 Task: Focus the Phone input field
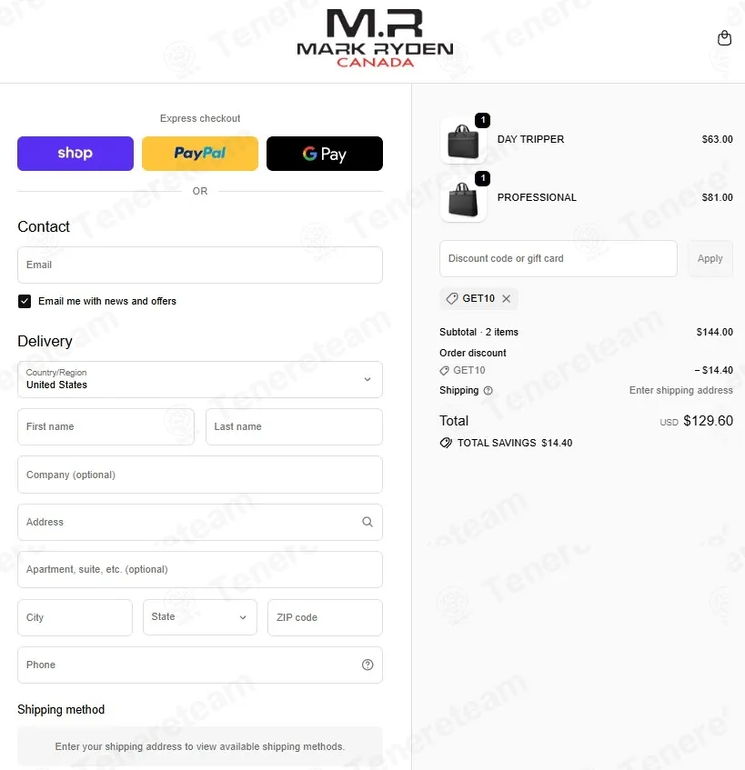(x=200, y=665)
